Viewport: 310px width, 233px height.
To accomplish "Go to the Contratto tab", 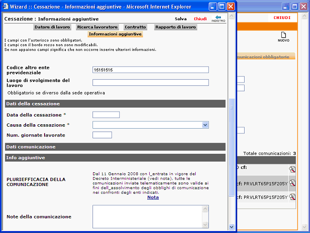I will 135,27.
